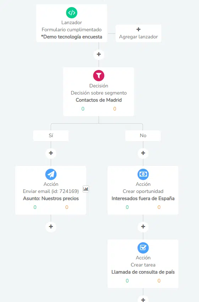Click the green code icon on Lanzador
This screenshot has width=199, height=302.
click(72, 12)
